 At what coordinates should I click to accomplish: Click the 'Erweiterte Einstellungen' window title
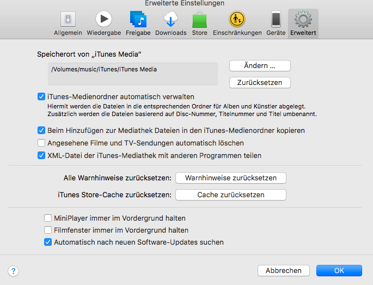click(x=185, y=3)
